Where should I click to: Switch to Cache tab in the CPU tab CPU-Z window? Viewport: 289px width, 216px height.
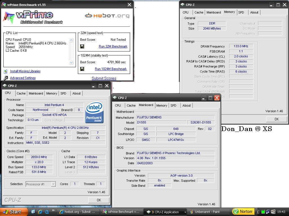21,93
